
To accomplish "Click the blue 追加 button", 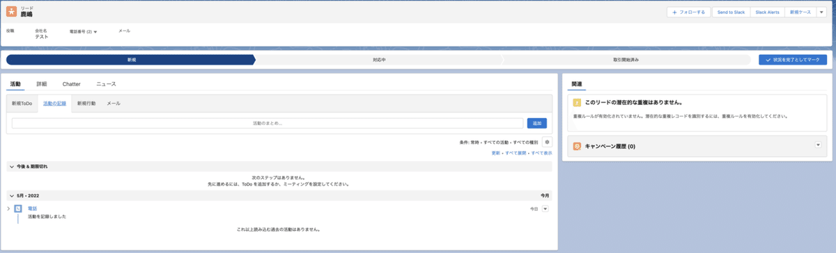I will [x=536, y=123].
